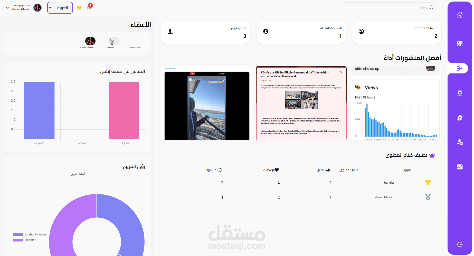Screen dimensions: 474x256
Task: Open the lotus flower icon in sidebar
Action: (460, 118)
